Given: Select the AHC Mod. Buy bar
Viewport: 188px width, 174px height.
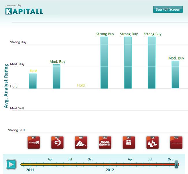Looking at the screenshot, I should click(x=176, y=74).
